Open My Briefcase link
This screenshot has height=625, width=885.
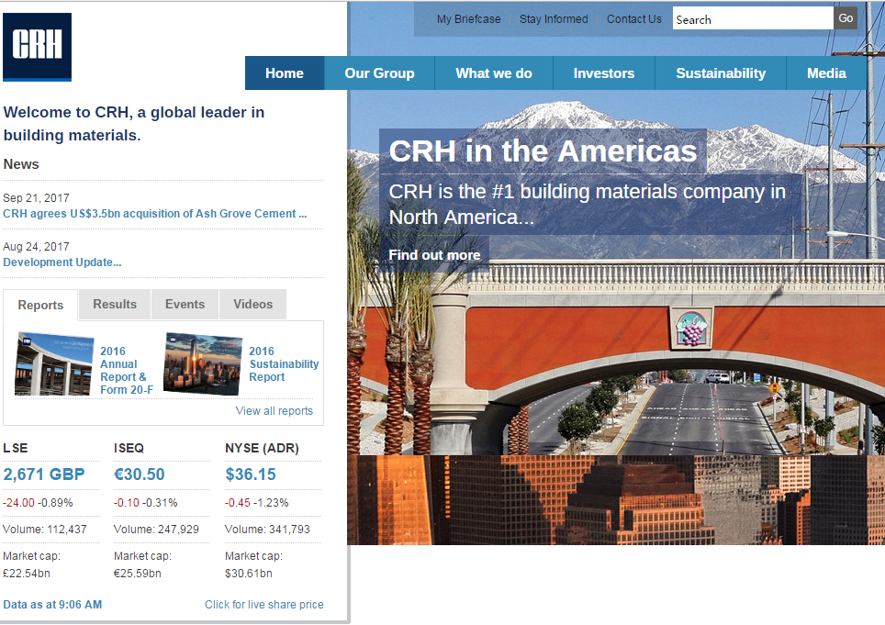pos(468,19)
